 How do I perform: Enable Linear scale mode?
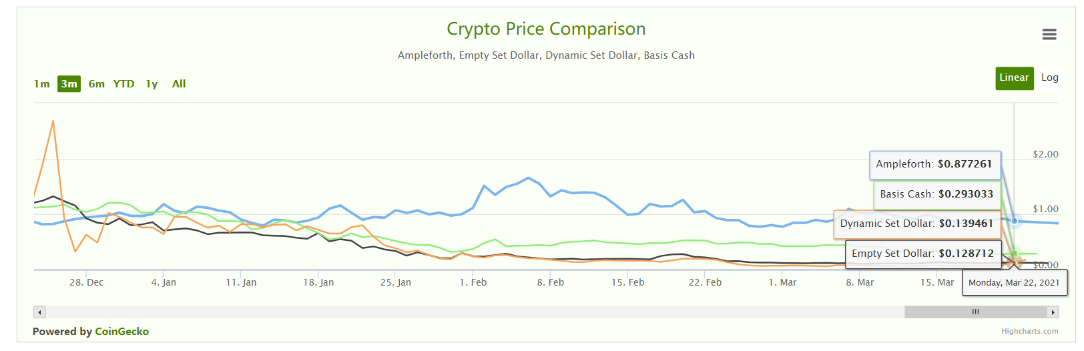[x=1014, y=78]
